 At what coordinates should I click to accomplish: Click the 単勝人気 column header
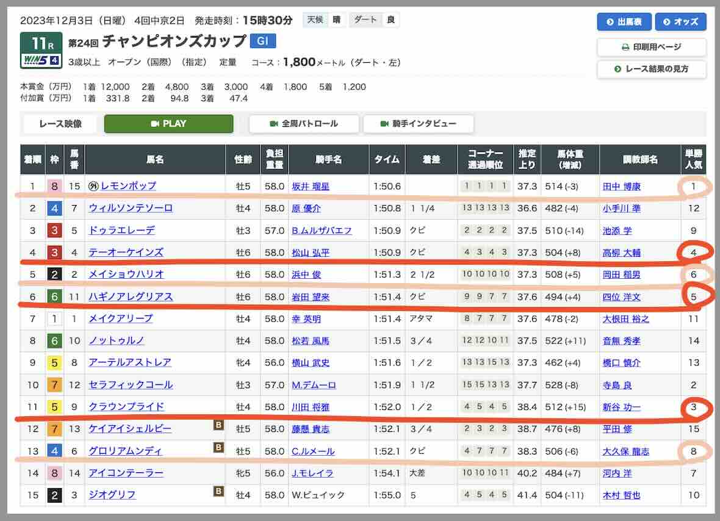coord(693,159)
